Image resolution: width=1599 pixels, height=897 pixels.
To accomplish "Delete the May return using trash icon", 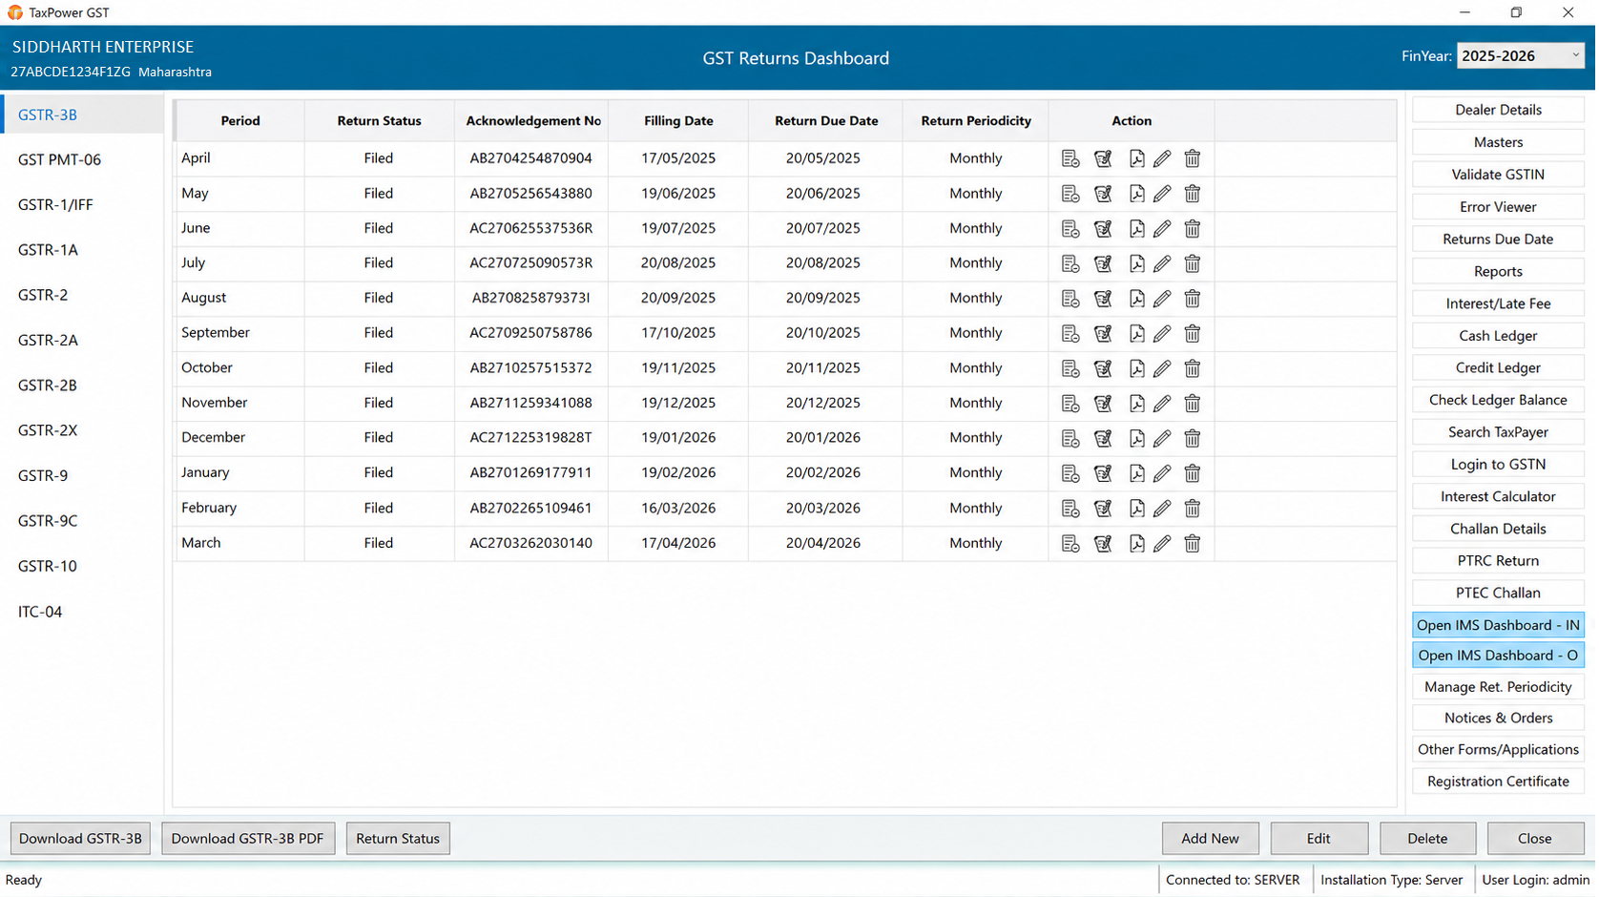I will (1193, 194).
